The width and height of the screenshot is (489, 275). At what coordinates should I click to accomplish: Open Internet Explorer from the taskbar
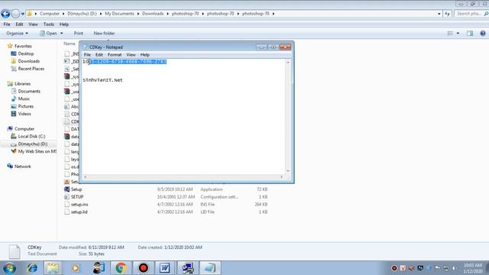pos(32,268)
